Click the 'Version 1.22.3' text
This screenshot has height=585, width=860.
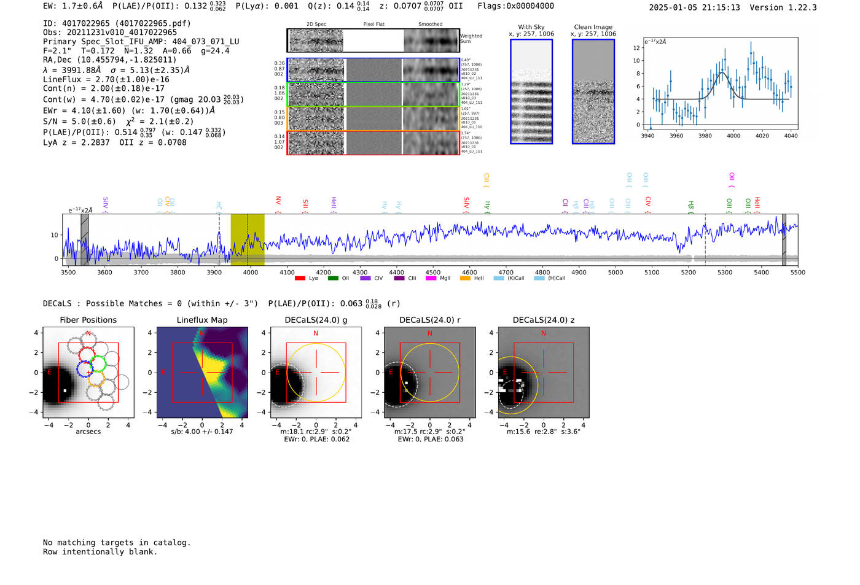point(784,7)
